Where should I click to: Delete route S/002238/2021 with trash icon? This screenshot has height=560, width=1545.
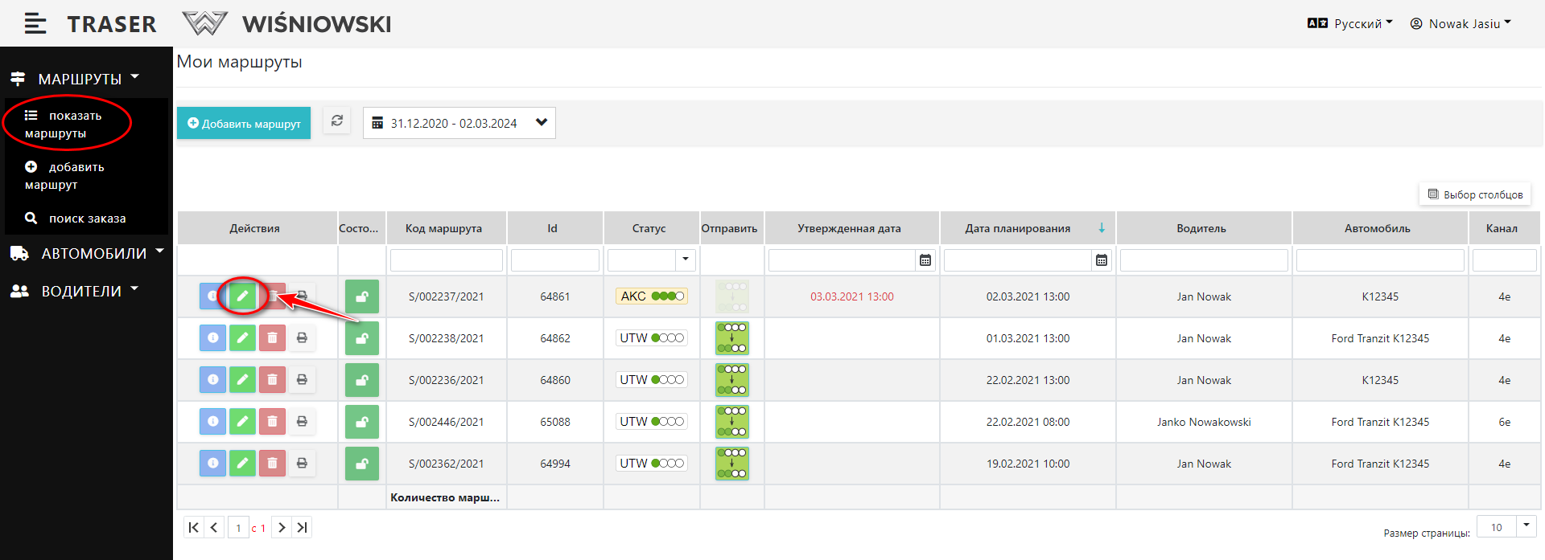(272, 338)
